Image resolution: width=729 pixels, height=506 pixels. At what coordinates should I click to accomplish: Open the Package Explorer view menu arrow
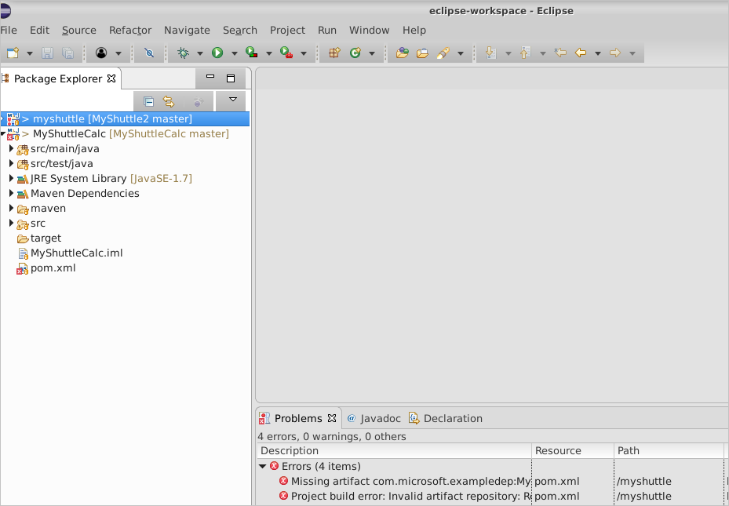232,100
